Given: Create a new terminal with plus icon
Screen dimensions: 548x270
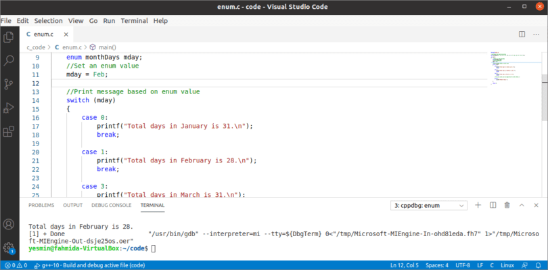Looking at the screenshot, I should click(x=478, y=205).
